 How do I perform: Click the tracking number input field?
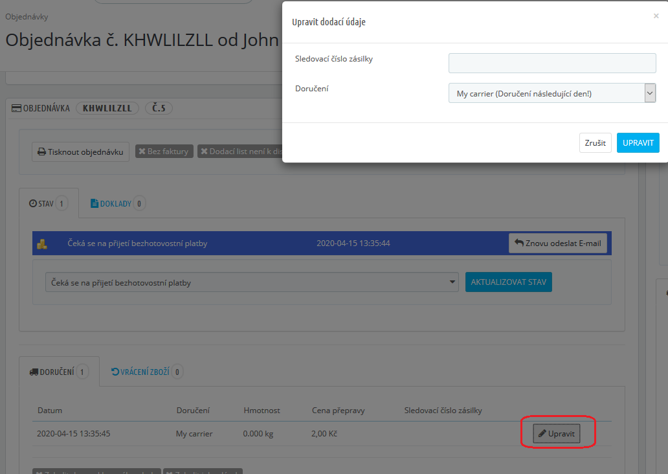[552, 63]
